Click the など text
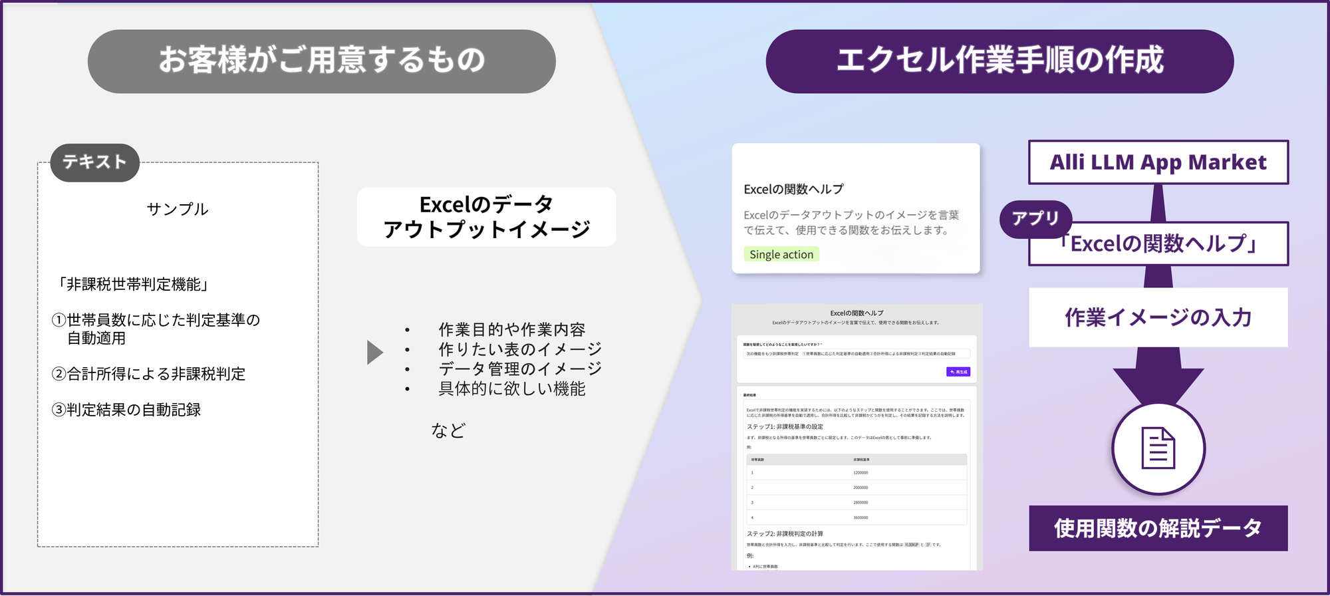Viewport: 1330px width, 596px height. 448,430
